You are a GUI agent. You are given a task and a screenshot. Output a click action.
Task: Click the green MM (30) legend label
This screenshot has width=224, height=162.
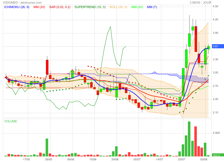(x=137, y=7)
